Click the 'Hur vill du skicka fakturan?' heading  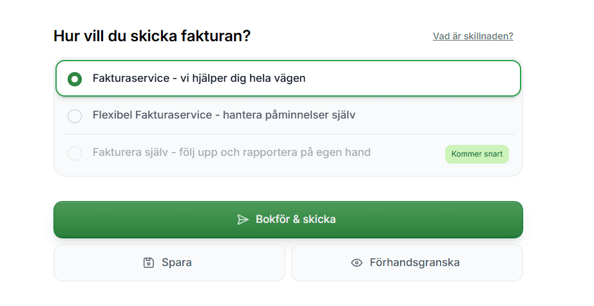tap(152, 36)
